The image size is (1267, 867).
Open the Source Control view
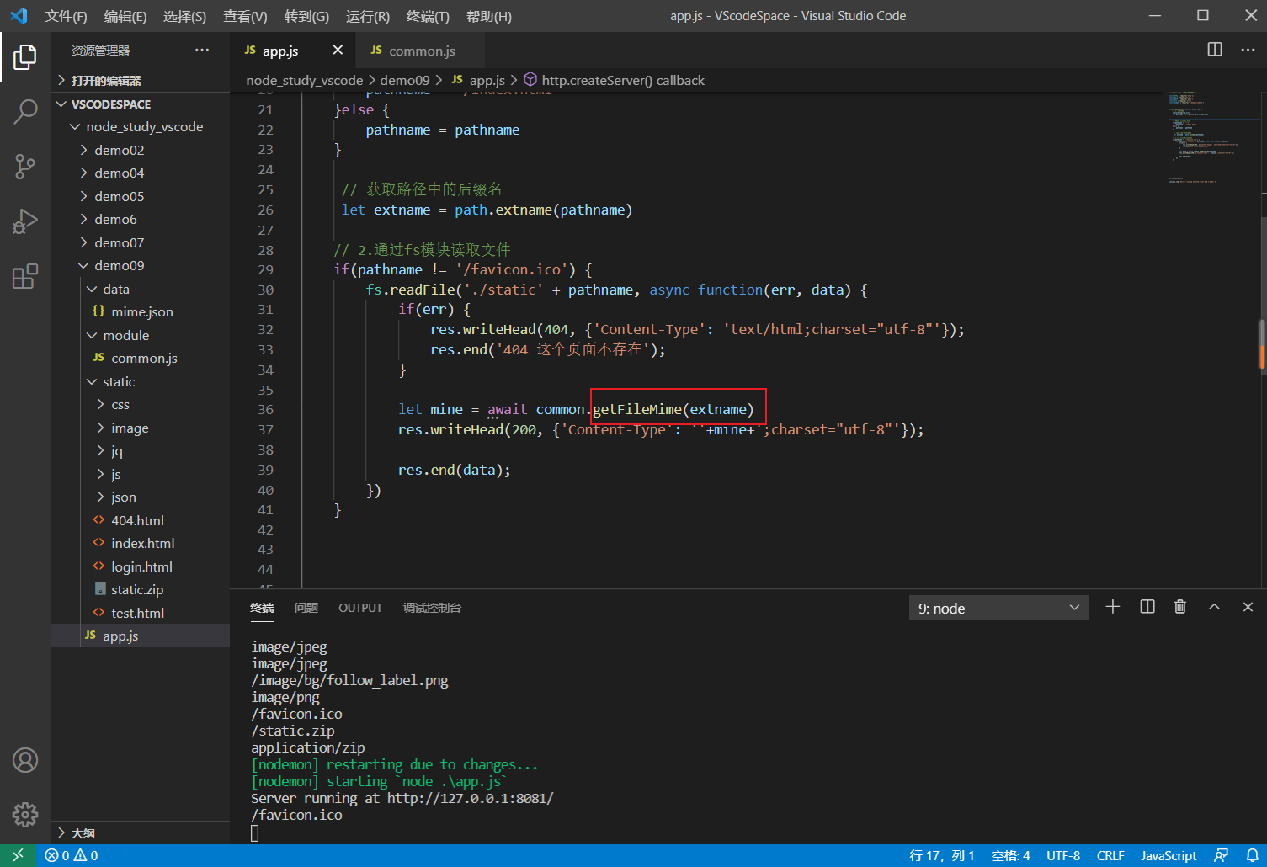[25, 167]
